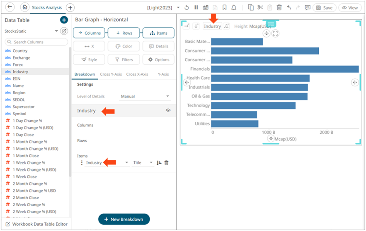The width and height of the screenshot is (366, 231).
Task: Pause the data refresh in the toolbar
Action: pyautogui.click(x=196, y=7)
